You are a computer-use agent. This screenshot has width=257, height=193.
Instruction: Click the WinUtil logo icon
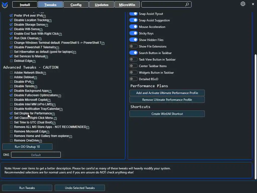point(5,5)
